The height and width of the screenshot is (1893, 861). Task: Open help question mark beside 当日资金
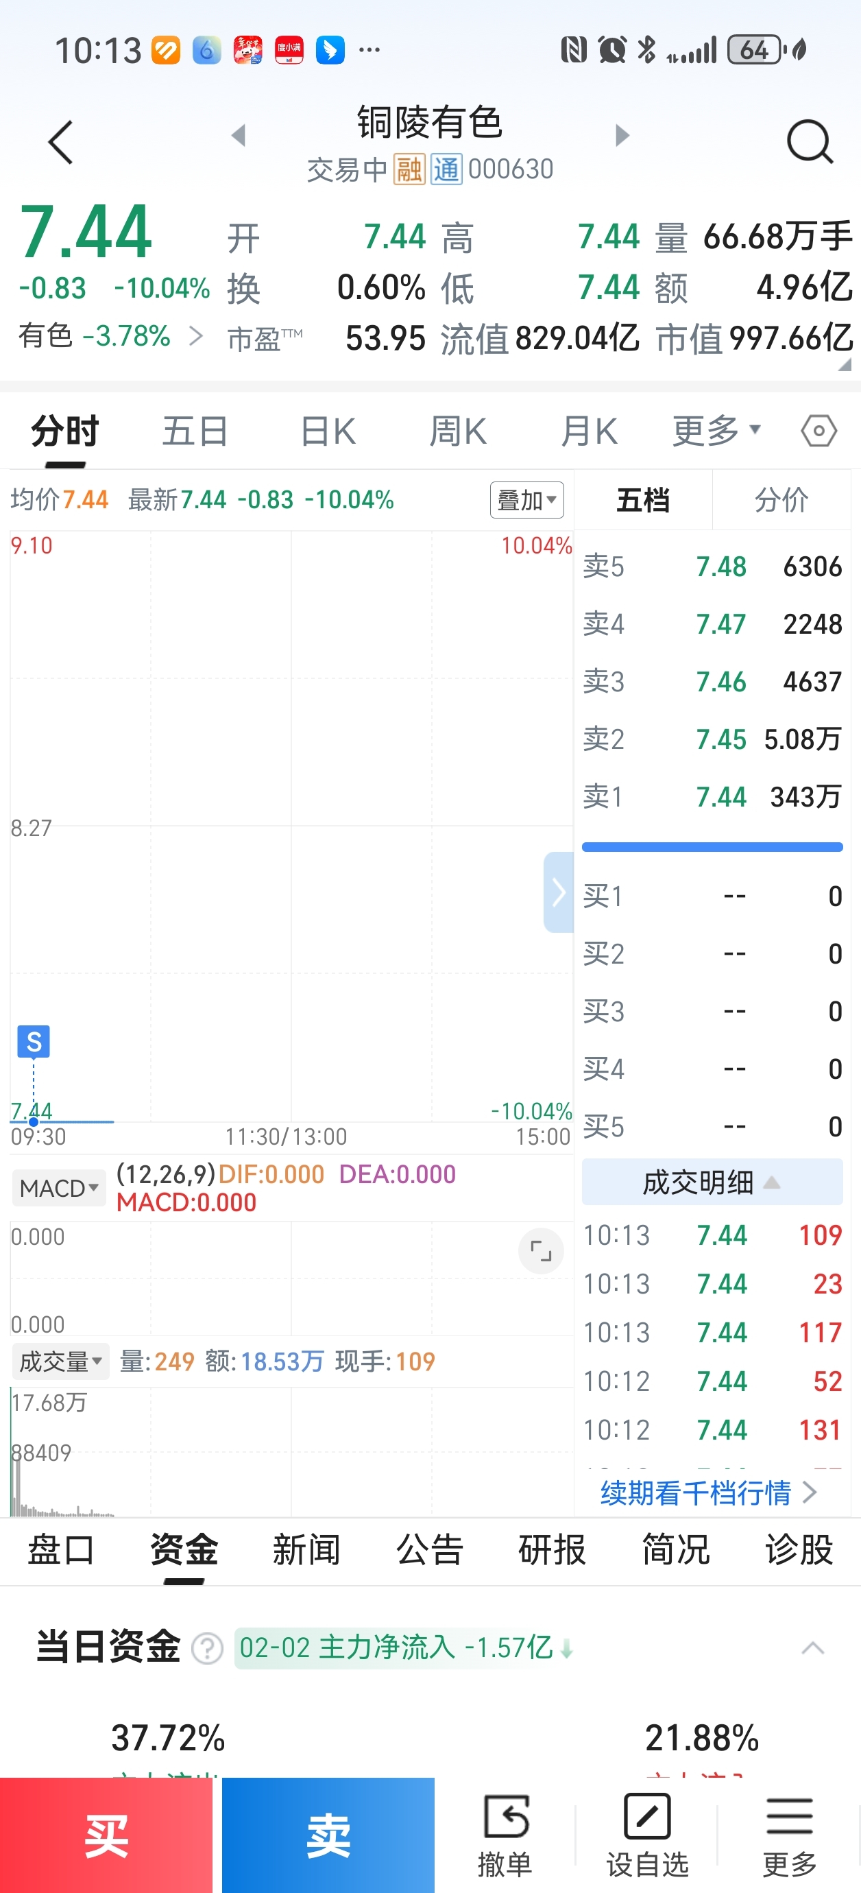207,1648
